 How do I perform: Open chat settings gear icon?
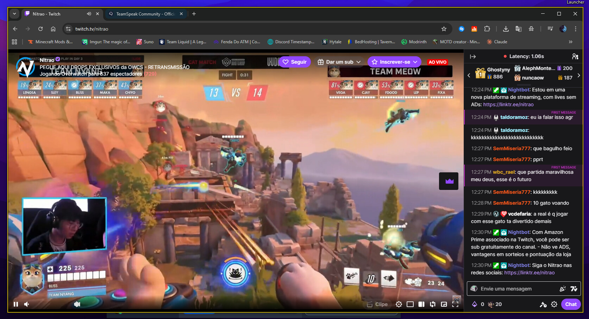554,304
